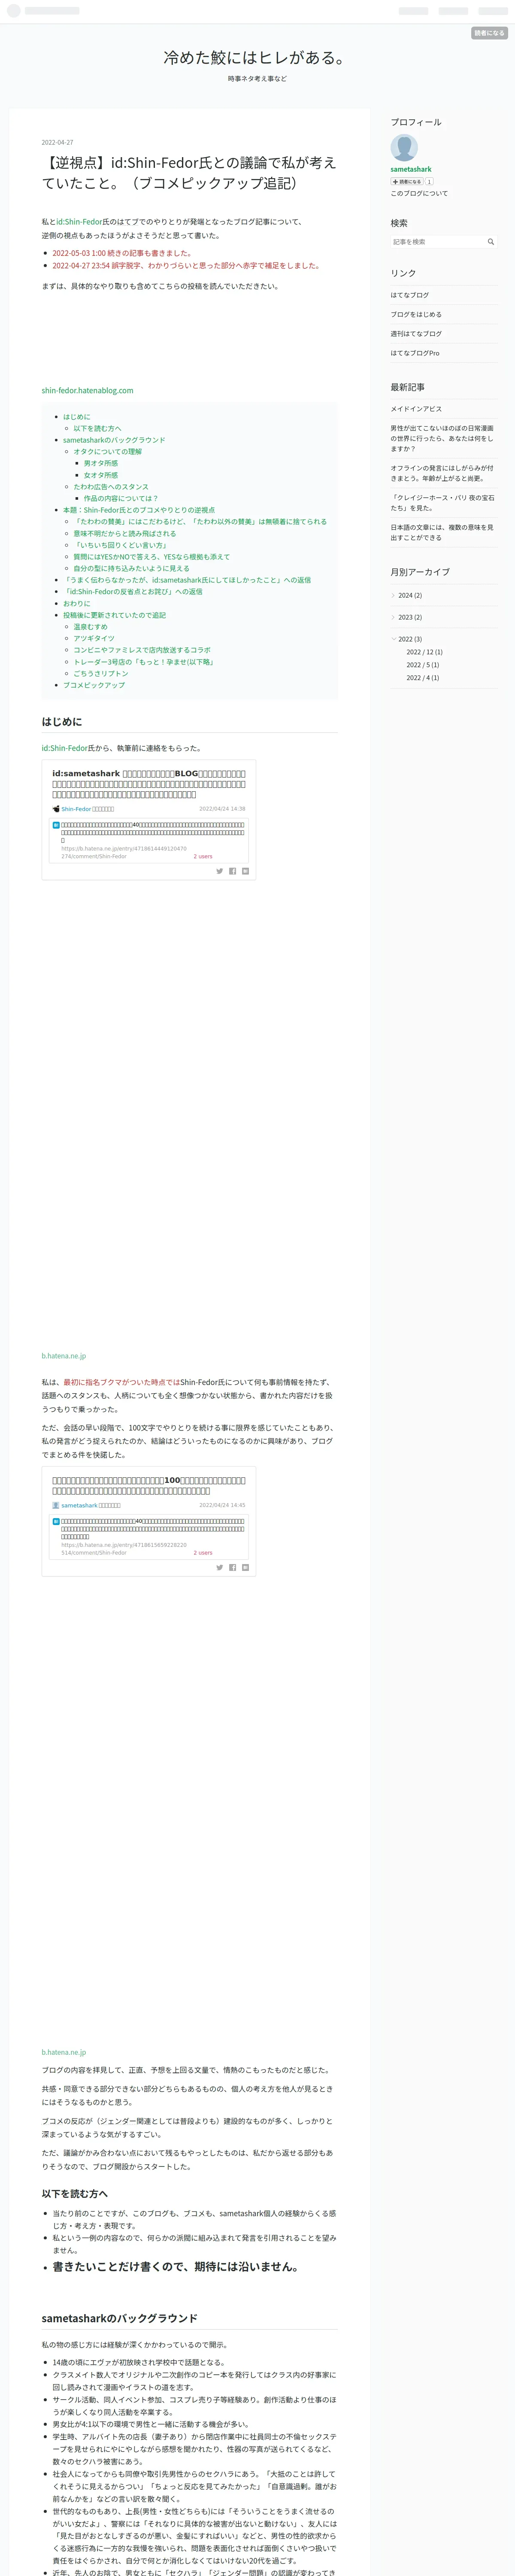Click the Twitter share icon in the Shin-Fedor comment card
The width and height of the screenshot is (515, 2576).
220,871
